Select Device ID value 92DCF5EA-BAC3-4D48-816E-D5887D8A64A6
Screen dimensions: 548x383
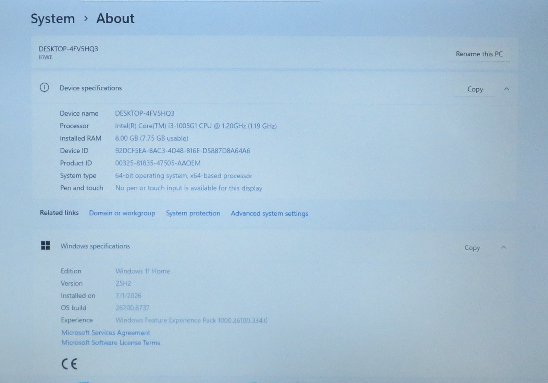[183, 150]
